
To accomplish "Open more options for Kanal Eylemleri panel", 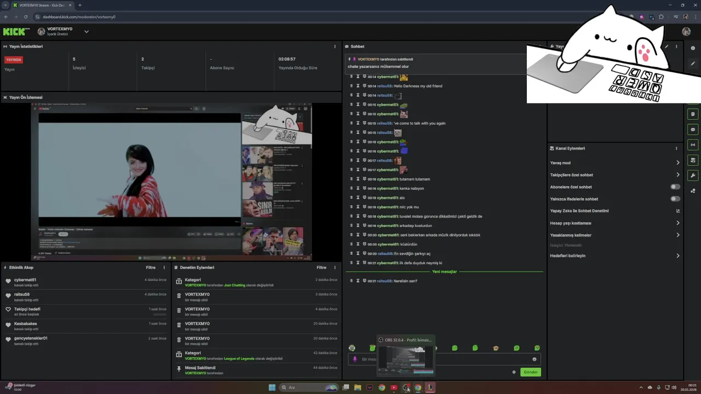I will point(676,148).
